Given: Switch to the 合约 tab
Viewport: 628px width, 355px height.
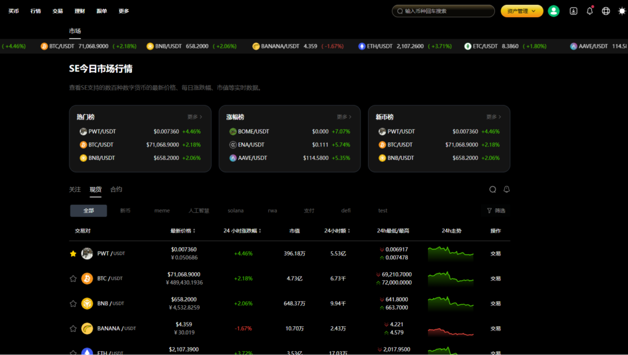Looking at the screenshot, I should pyautogui.click(x=116, y=189).
